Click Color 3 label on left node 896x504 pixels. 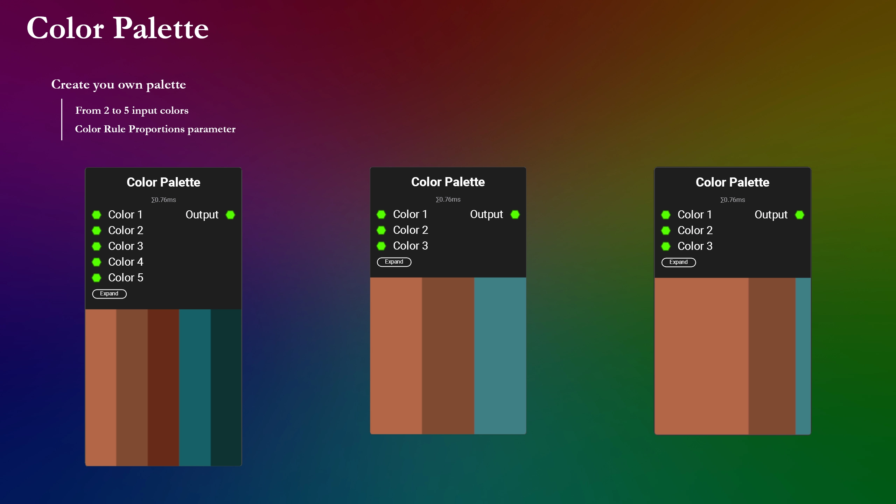click(x=125, y=246)
